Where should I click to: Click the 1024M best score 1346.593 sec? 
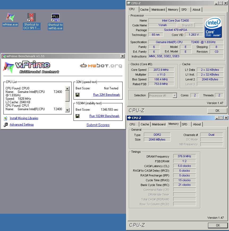pyautogui.click(x=109, y=110)
